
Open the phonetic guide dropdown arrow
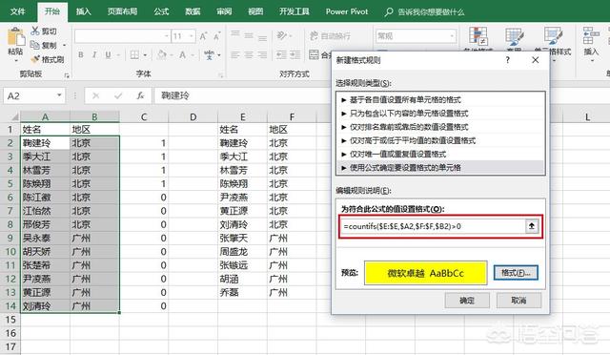pos(219,55)
